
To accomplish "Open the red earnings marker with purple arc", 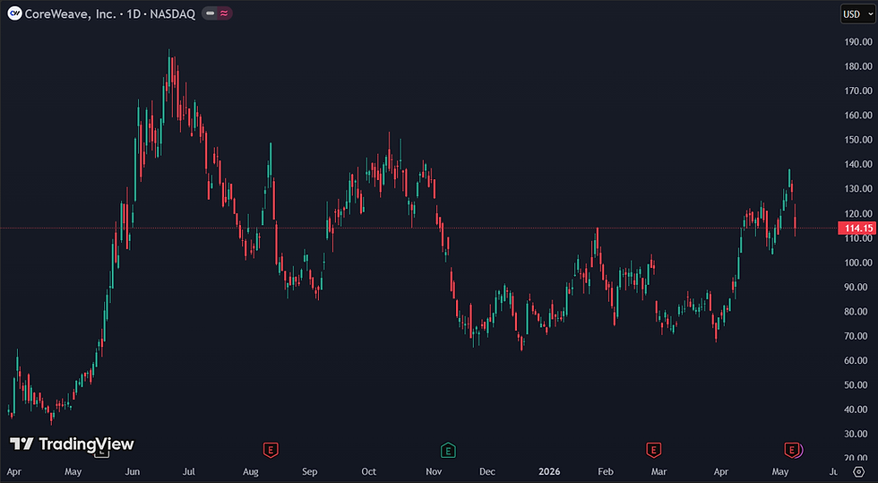I will pos(792,450).
